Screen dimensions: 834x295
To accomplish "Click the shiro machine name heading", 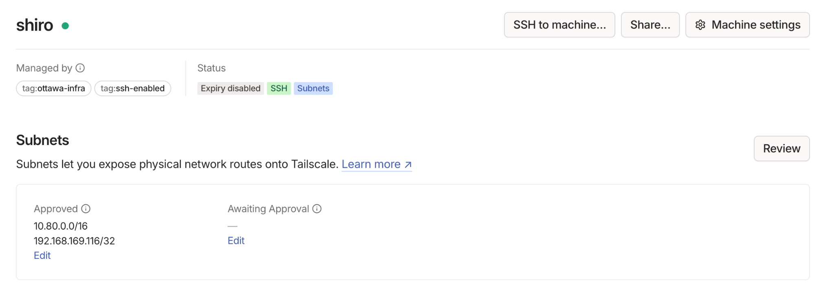I will tap(35, 25).
